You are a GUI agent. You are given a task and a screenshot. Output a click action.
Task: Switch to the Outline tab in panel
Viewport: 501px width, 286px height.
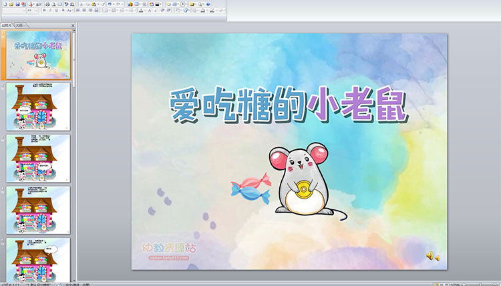pos(19,25)
